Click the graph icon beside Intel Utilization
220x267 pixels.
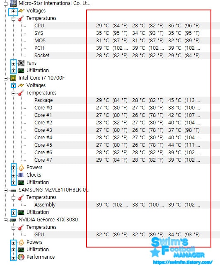point(21,182)
